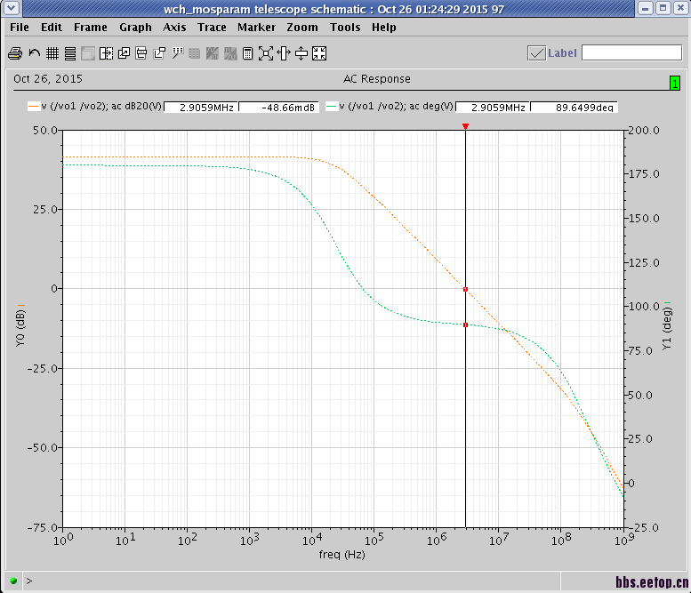The height and width of the screenshot is (593, 691).
Task: Click the unzoom fit-all arrows icon
Action: (x=319, y=53)
